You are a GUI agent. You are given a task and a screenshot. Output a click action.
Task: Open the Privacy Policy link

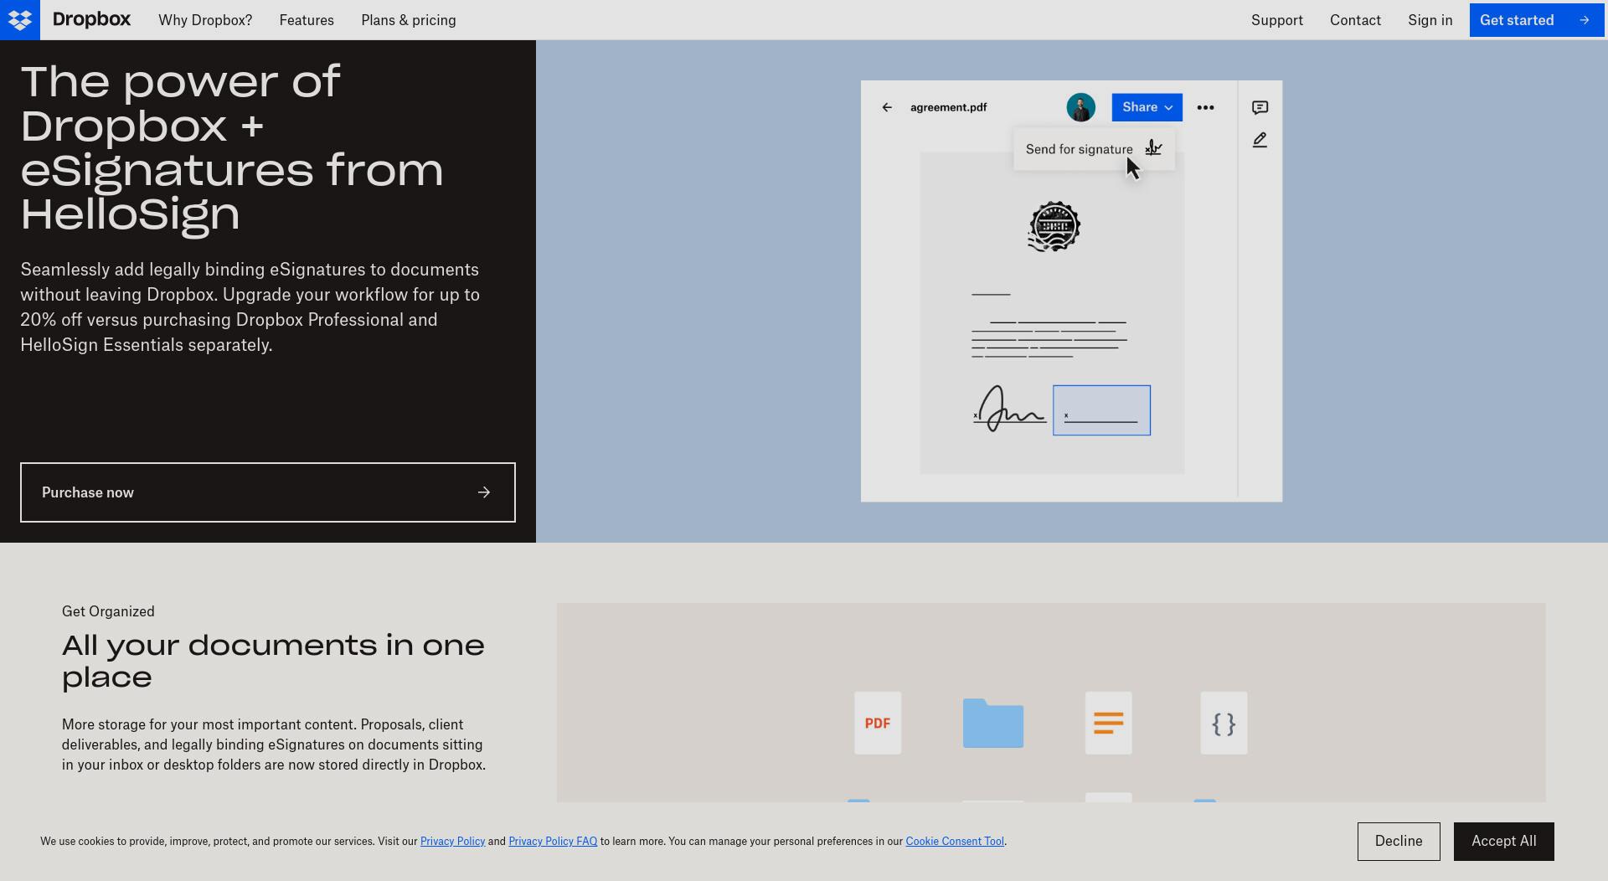[x=452, y=841]
